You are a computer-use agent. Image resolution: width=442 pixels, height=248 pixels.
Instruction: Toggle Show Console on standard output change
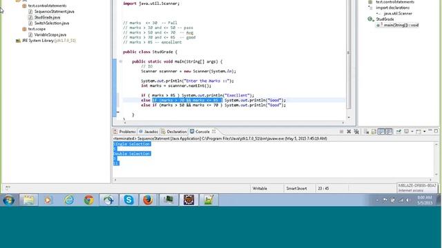tap(381, 132)
